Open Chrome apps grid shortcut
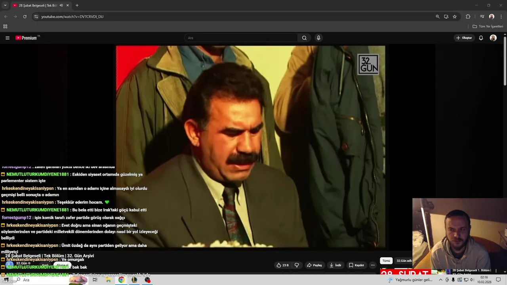The width and height of the screenshot is (507, 285). pos(5,27)
